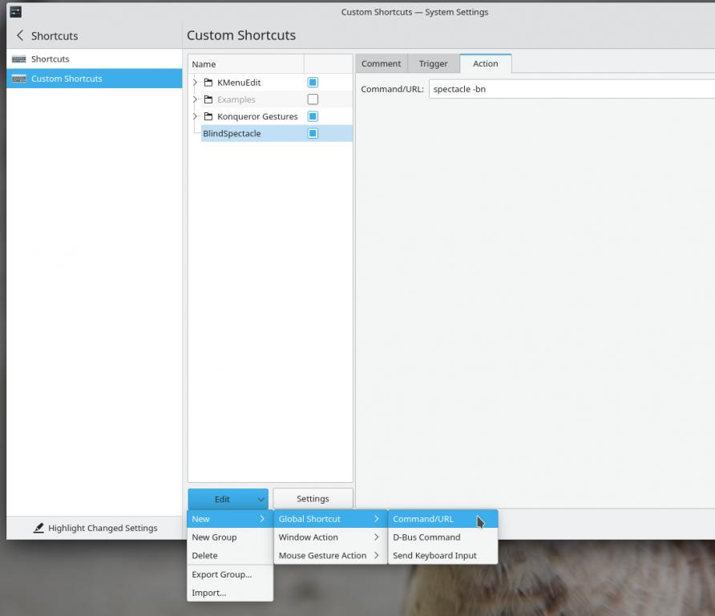Select Command/URL from the submenu
This screenshot has width=715, height=616.
tap(423, 519)
